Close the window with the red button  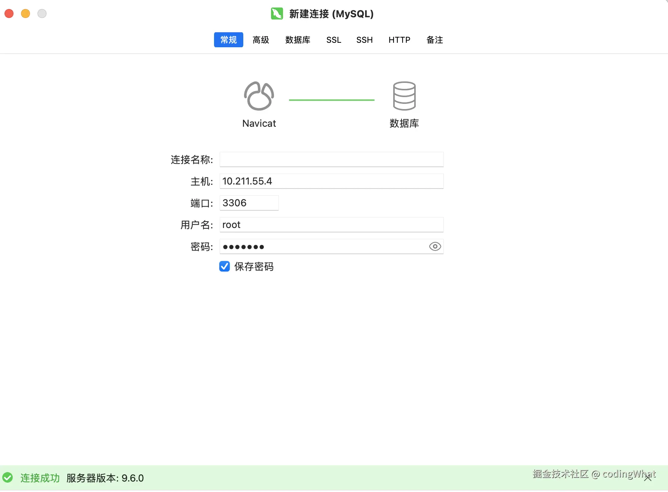coord(9,14)
